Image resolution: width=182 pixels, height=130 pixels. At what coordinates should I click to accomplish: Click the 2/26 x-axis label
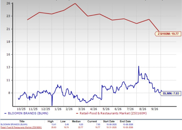[69, 109]
